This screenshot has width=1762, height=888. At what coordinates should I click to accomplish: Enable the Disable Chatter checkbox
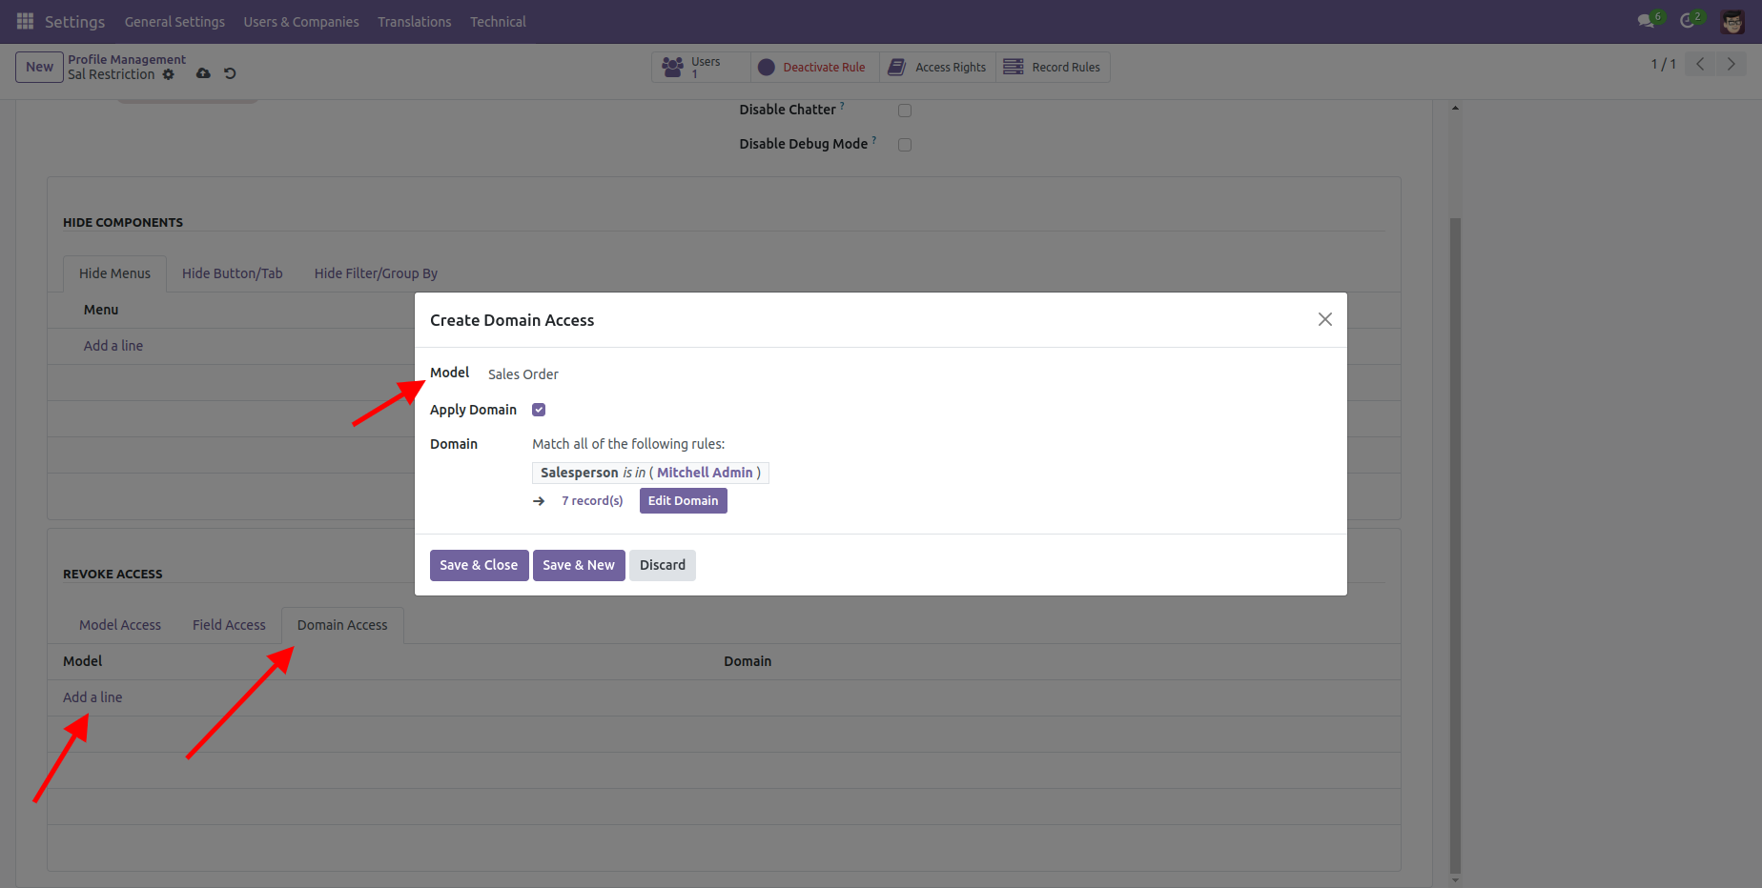[905, 111]
